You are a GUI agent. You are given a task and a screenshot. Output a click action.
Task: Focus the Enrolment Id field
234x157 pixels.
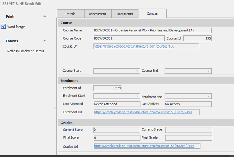click(x=107, y=88)
